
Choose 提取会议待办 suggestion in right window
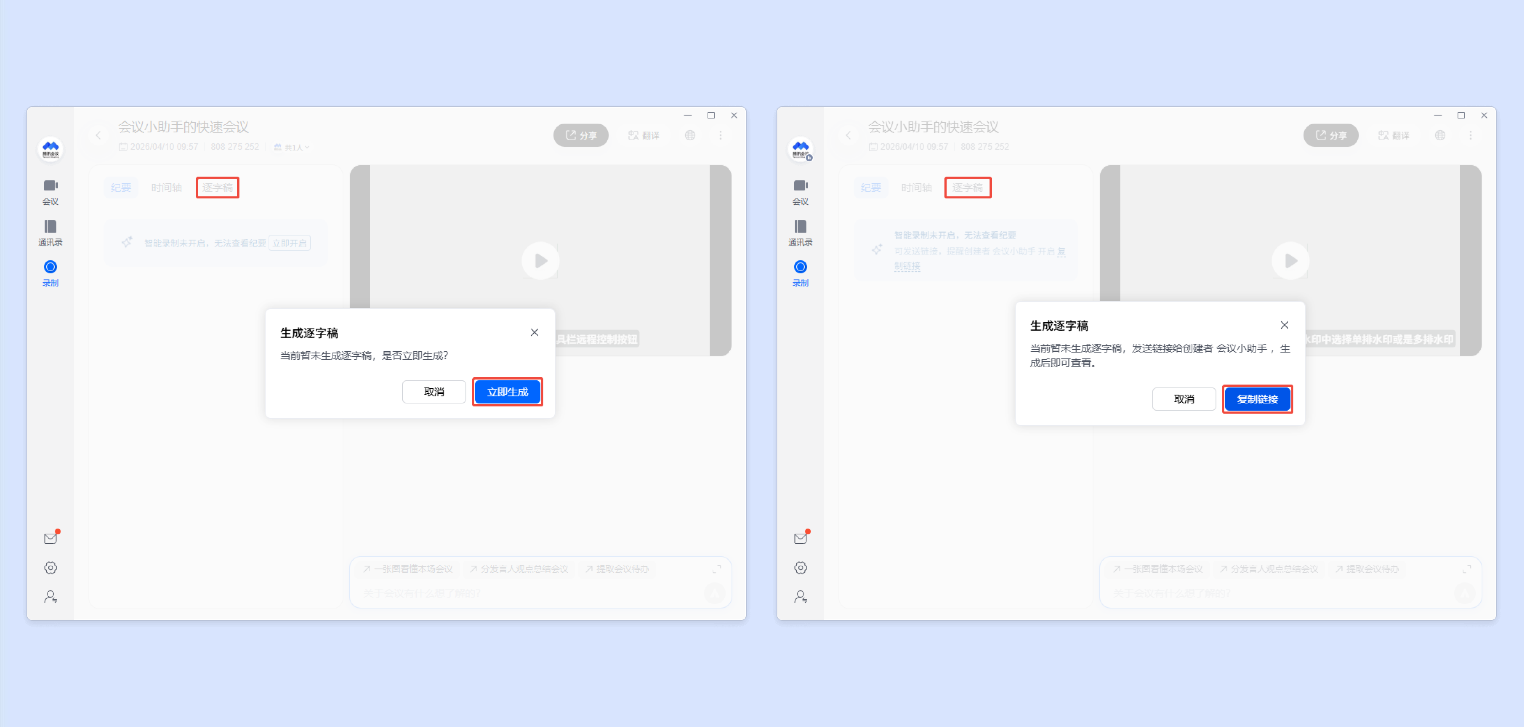(x=1367, y=569)
